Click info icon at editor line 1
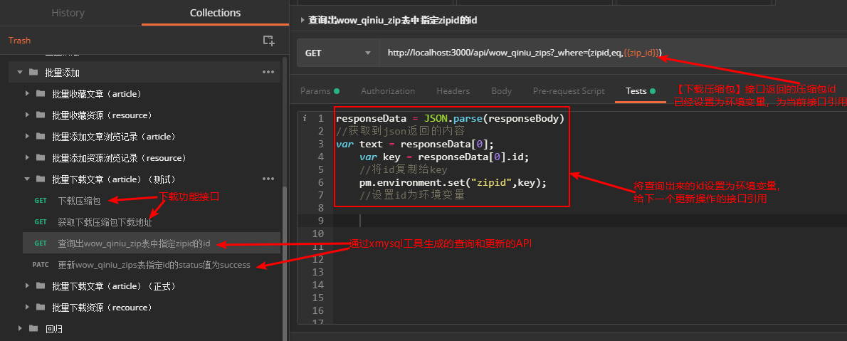This screenshot has height=341, width=847. tap(305, 118)
